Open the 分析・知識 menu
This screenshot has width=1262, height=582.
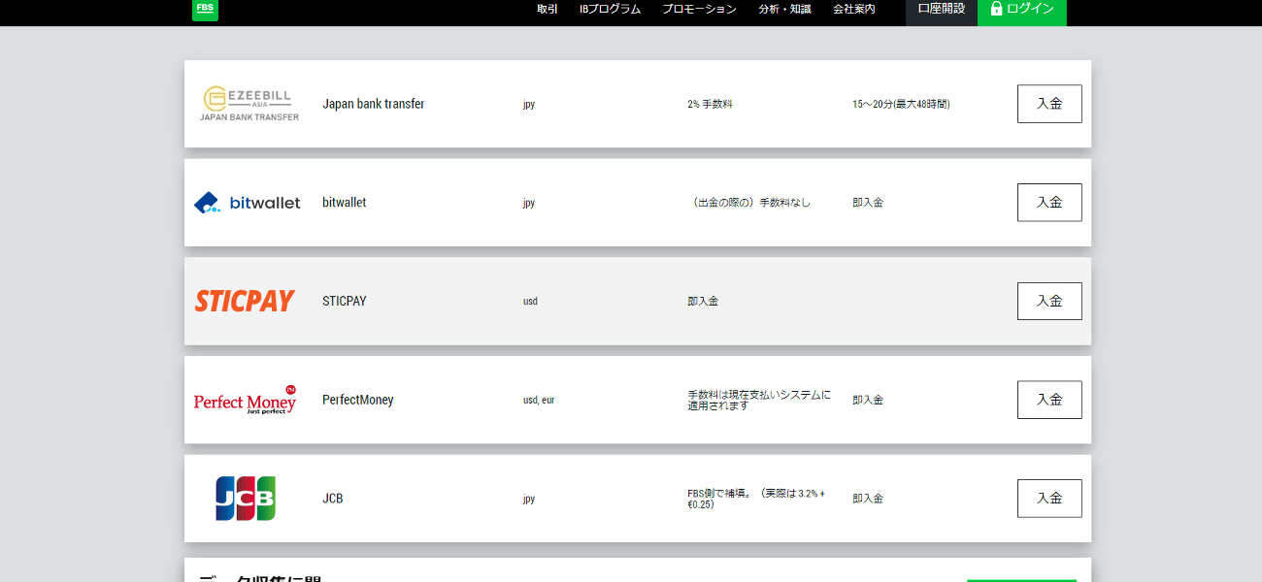[784, 9]
